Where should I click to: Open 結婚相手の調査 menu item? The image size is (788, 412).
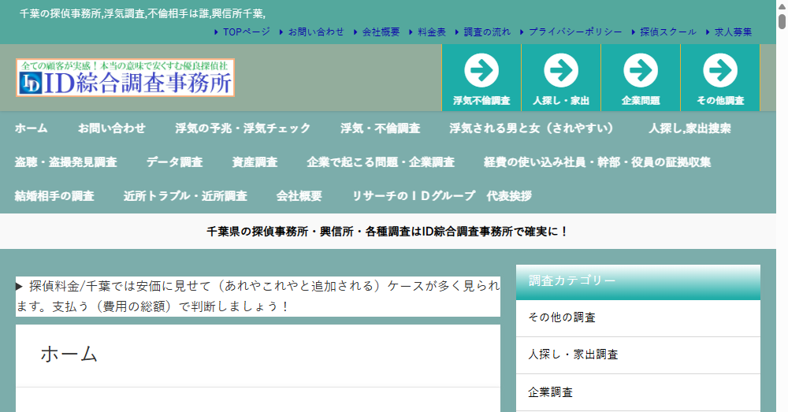54,196
